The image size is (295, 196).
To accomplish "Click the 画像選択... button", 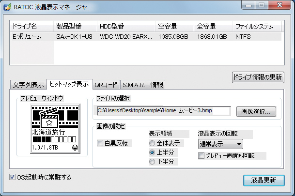I will click(x=256, y=112).
